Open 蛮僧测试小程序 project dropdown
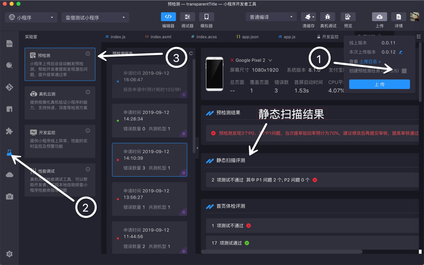This screenshot has height=265, width=424. (95, 17)
